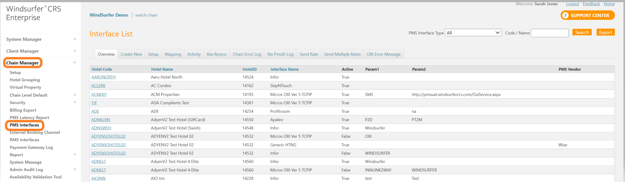Expand the System Manager menu arrow
Image resolution: width=625 pixels, height=182 pixels.
[75, 39]
